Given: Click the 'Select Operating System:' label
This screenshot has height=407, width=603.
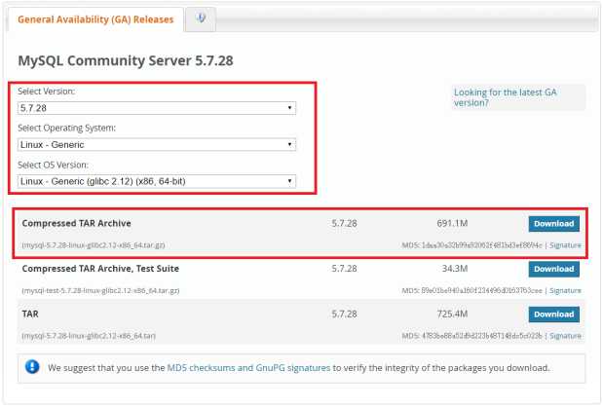Looking at the screenshot, I should [66, 128].
